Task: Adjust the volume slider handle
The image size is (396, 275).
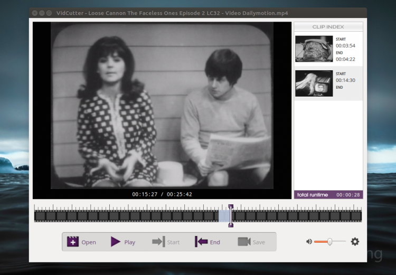Action: tap(329, 242)
